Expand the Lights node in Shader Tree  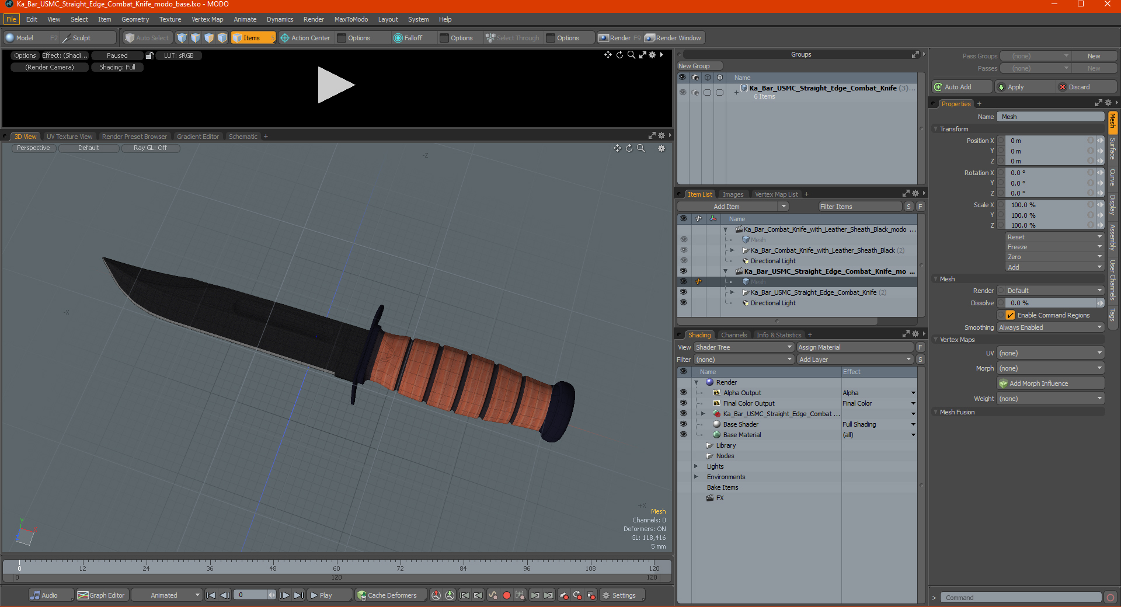tap(696, 466)
